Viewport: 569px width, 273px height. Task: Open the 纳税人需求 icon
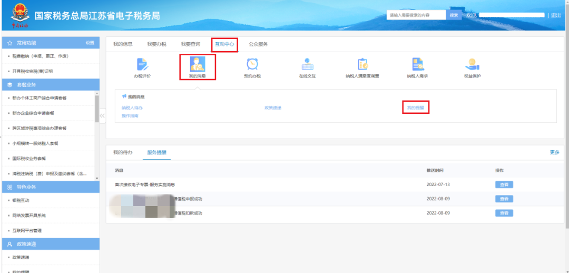click(417, 64)
